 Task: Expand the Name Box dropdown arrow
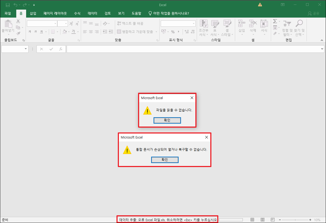coord(26,49)
